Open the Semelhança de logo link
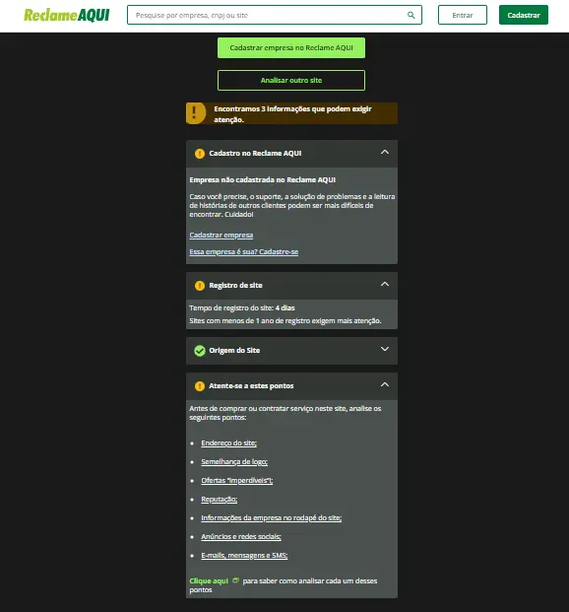 (234, 462)
